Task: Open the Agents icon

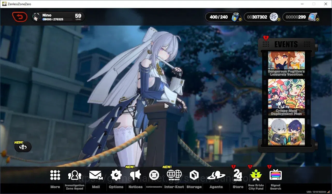Action: (x=216, y=175)
